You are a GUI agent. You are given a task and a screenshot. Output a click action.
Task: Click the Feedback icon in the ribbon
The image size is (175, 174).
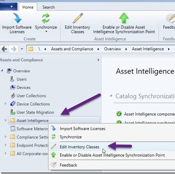[x=171, y=18]
